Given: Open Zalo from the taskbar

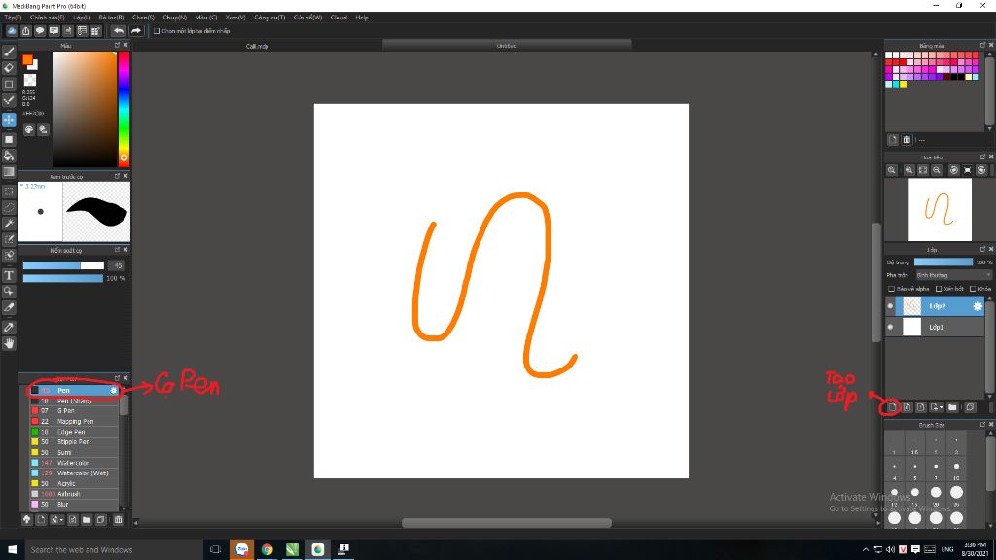Looking at the screenshot, I should pos(241,550).
